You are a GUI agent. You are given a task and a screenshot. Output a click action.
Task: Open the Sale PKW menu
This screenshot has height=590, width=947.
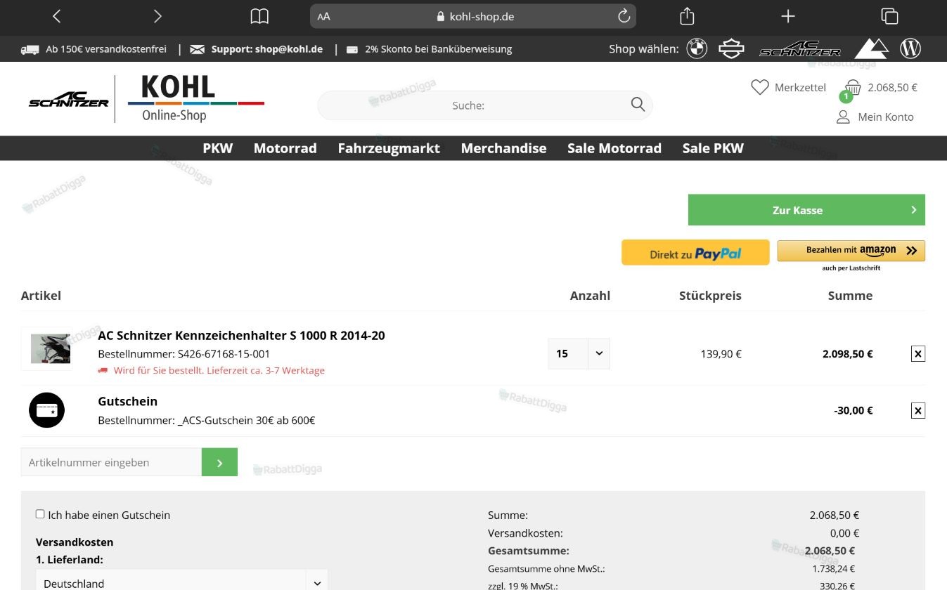(713, 148)
